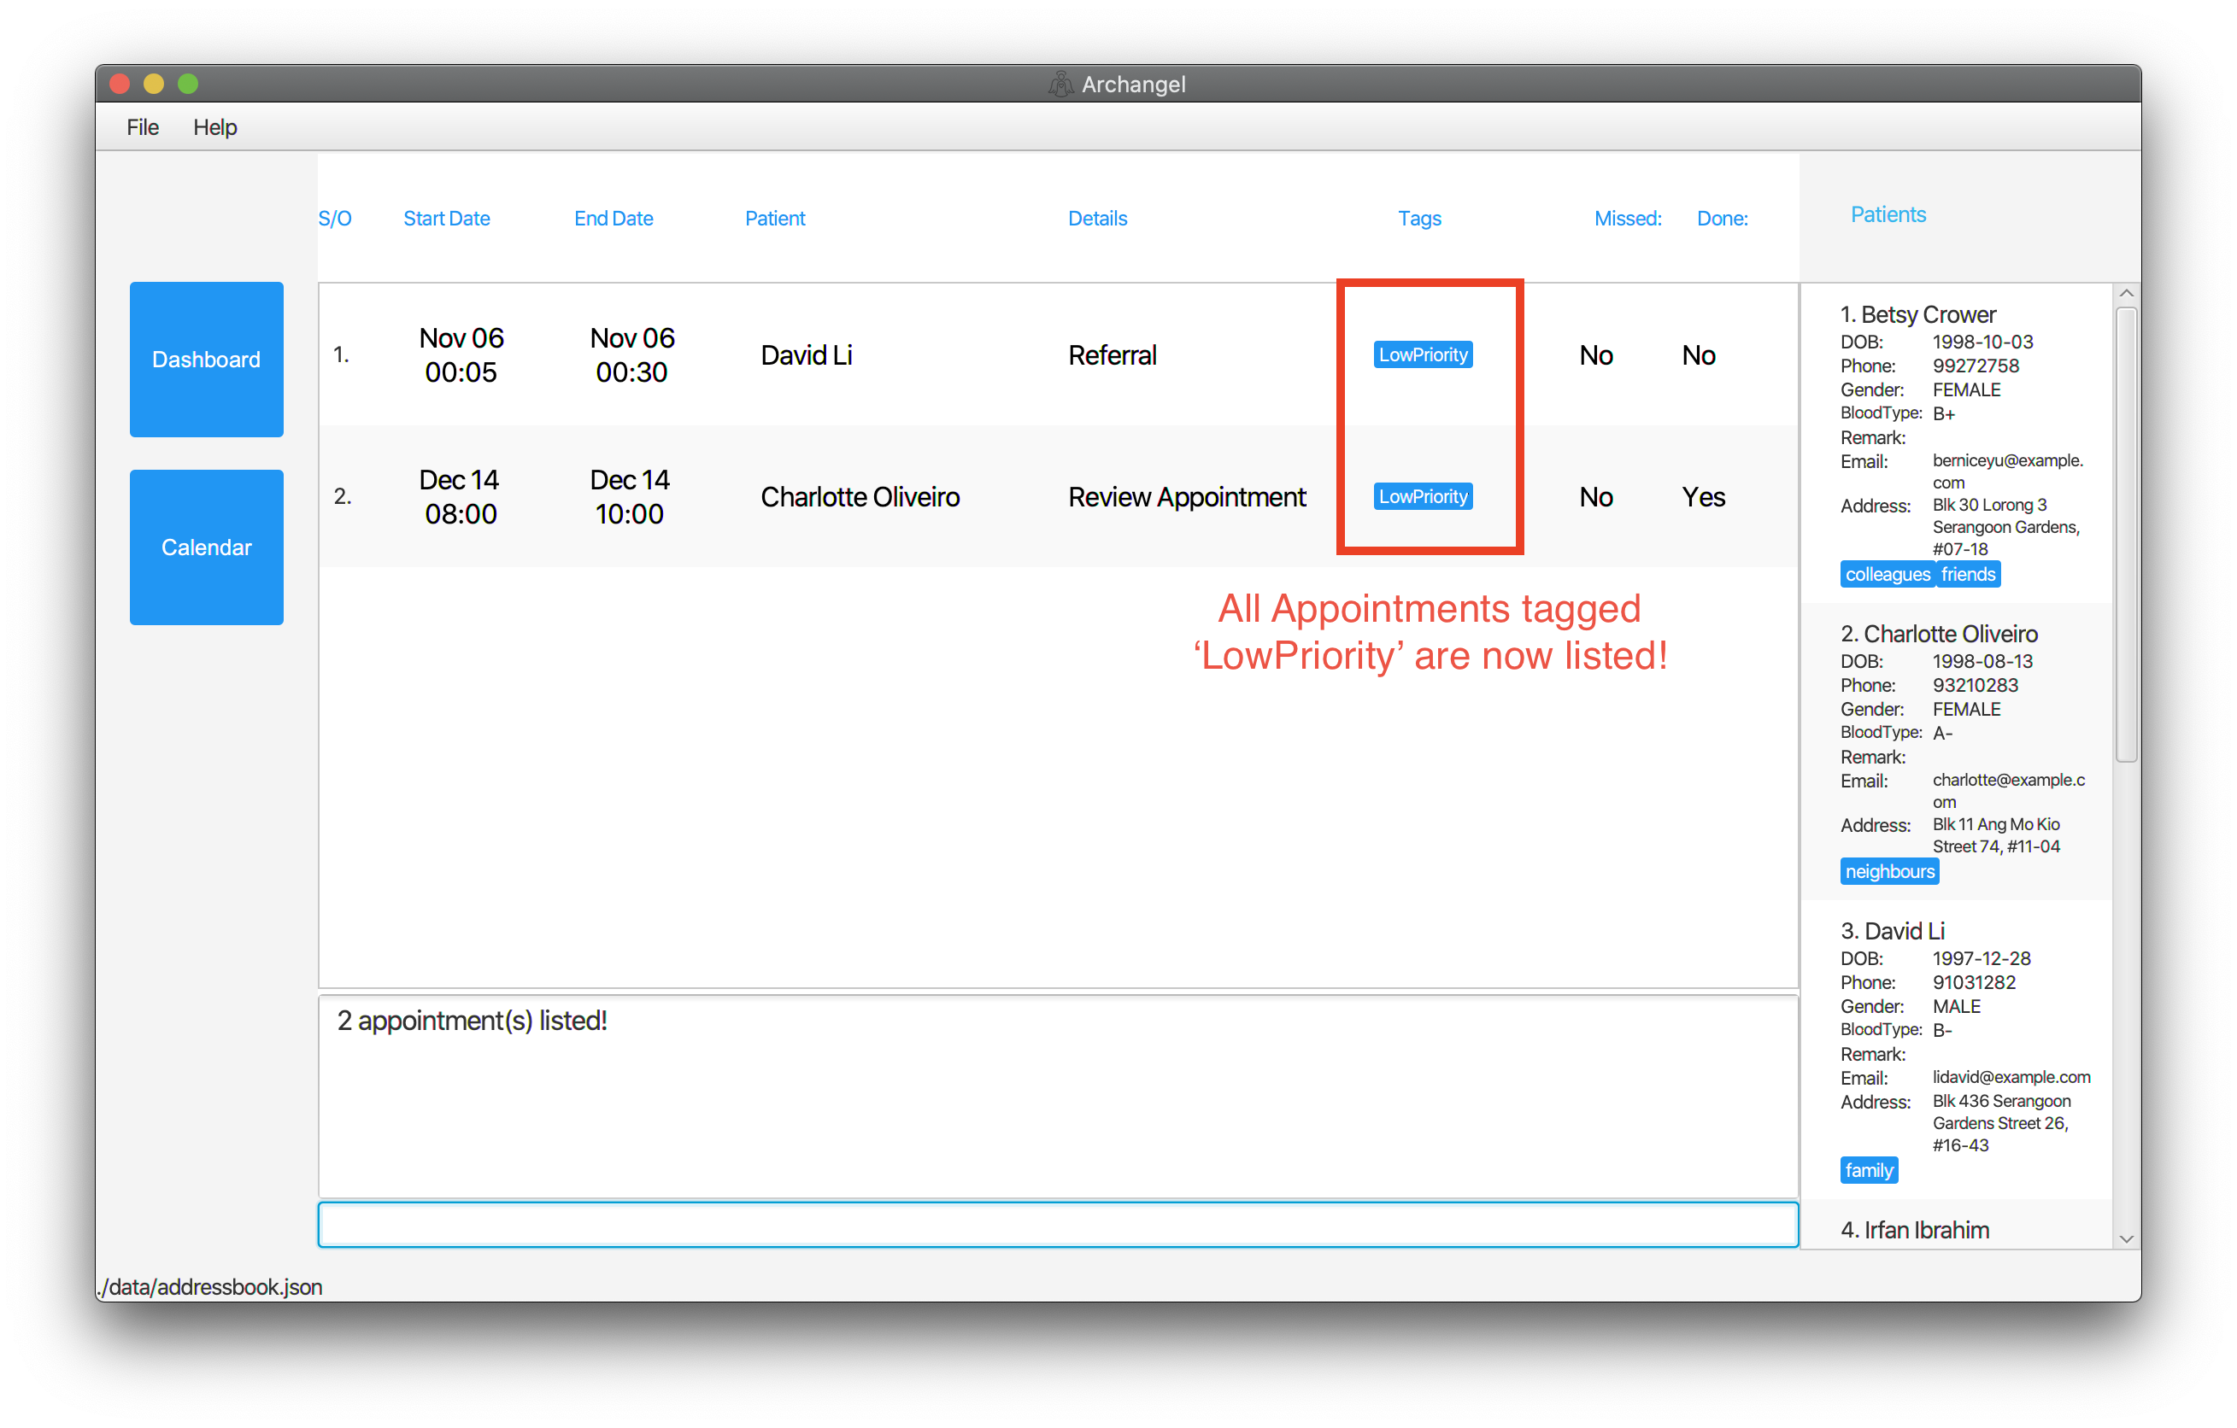Screen dimensions: 2237x1428
Task: Click the Referral details cell
Action: (x=1112, y=354)
